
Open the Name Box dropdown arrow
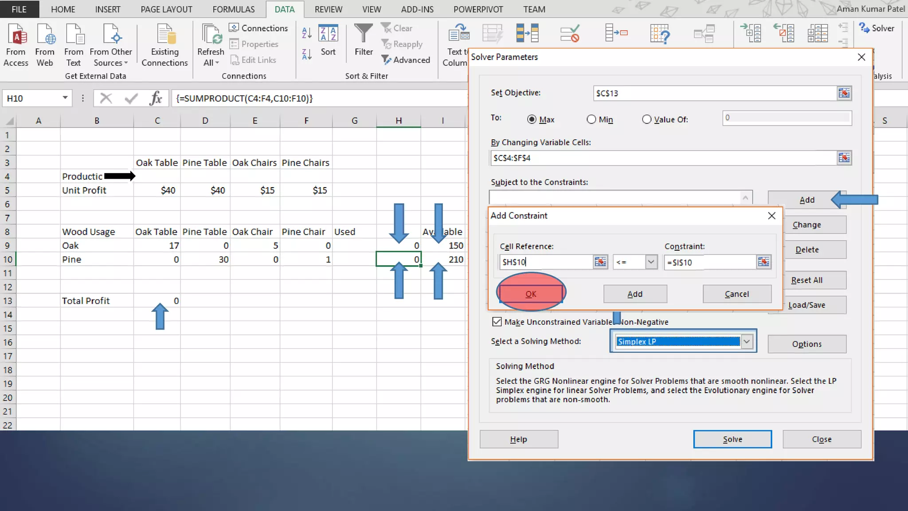click(x=65, y=98)
